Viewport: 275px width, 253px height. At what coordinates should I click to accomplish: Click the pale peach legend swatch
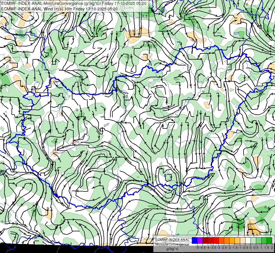[x=242, y=241]
